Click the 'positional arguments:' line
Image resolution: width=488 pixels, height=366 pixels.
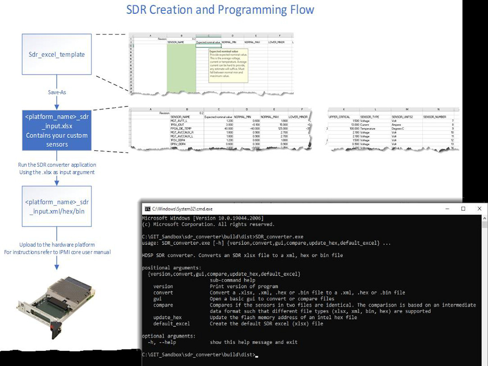(x=171, y=268)
